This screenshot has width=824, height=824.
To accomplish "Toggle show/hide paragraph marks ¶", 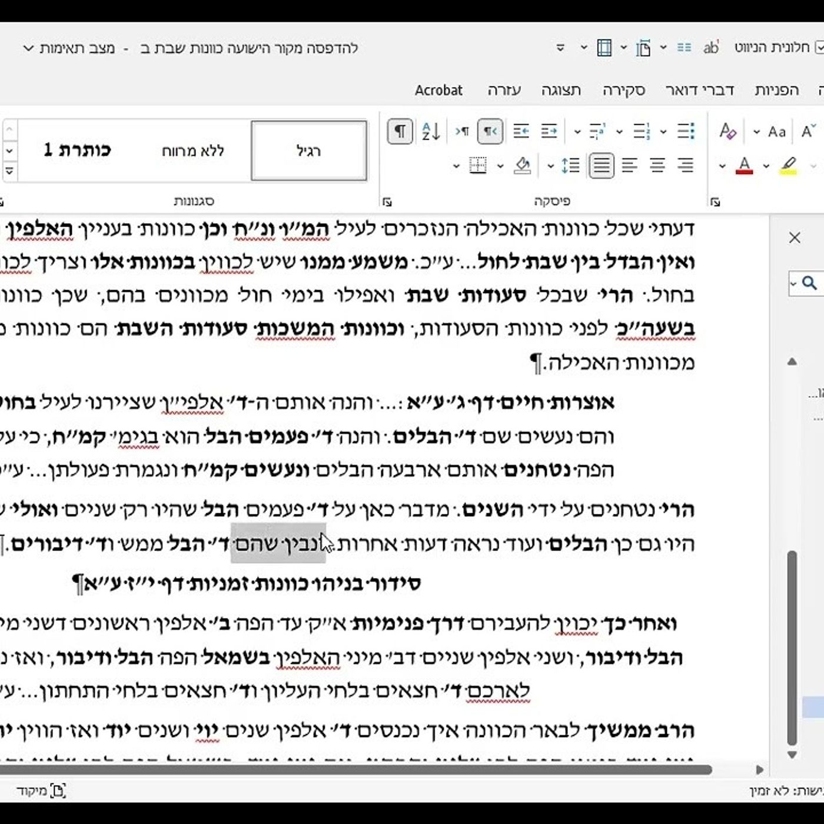I will [x=400, y=131].
